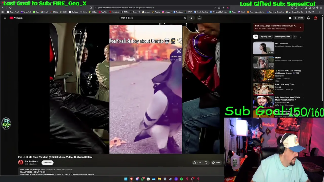Open File Explorer from taskbar

[159, 179]
